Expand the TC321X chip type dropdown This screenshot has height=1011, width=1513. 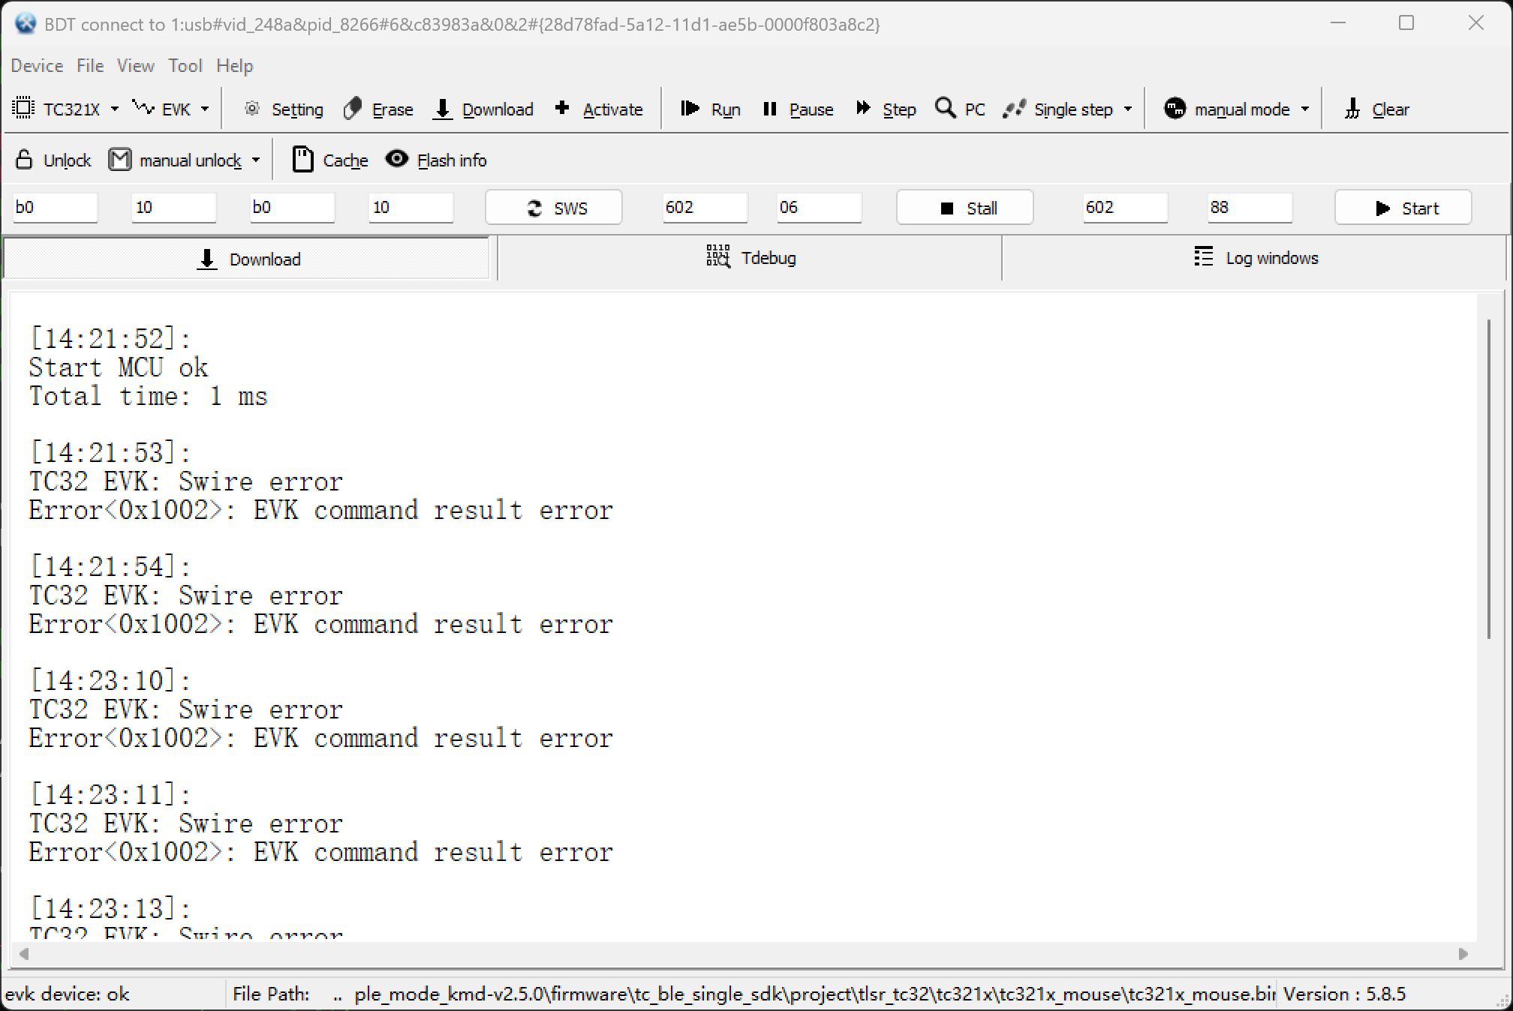coord(115,109)
